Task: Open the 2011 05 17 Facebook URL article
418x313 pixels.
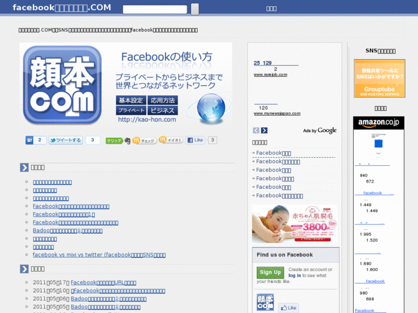Action: pos(103,283)
